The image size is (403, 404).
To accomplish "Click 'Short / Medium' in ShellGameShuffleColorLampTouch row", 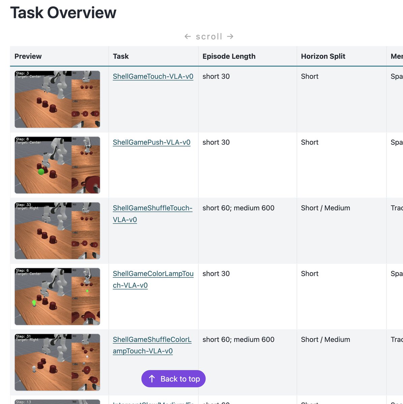I will pyautogui.click(x=325, y=339).
